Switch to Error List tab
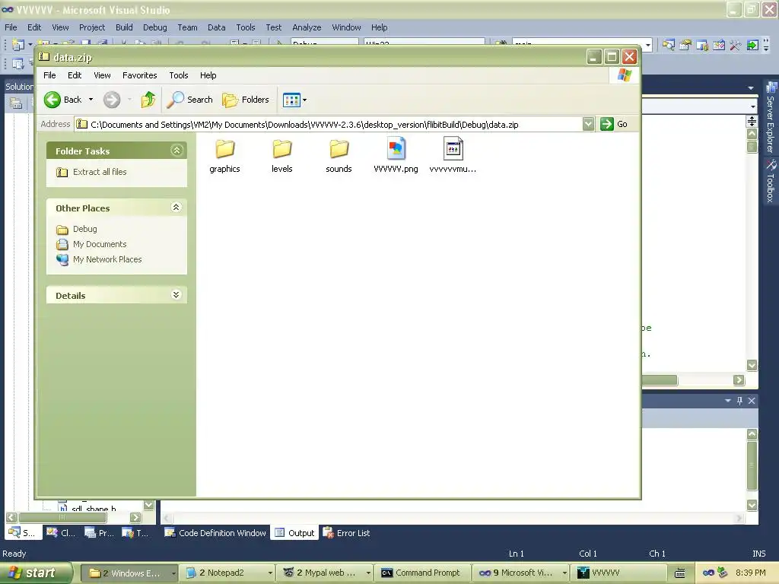The width and height of the screenshot is (779, 584). coord(346,533)
